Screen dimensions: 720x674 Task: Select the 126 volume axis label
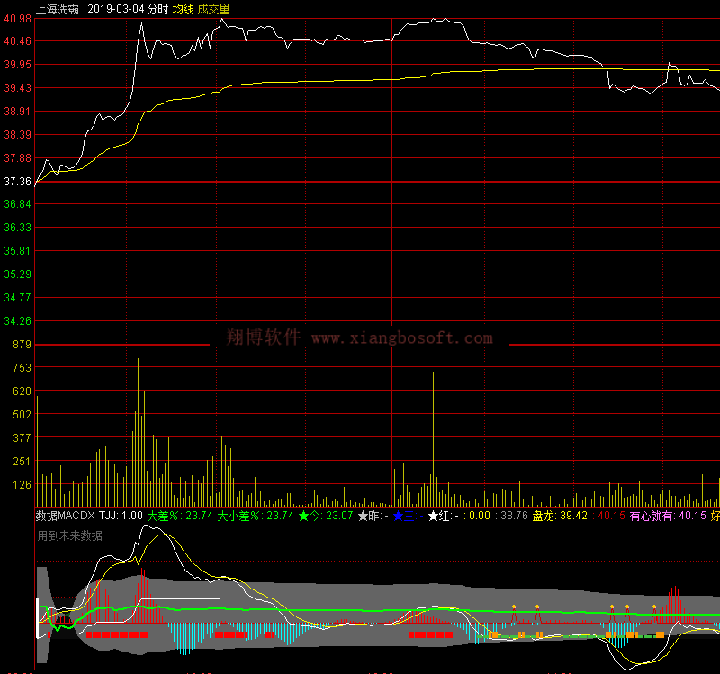(x=22, y=485)
